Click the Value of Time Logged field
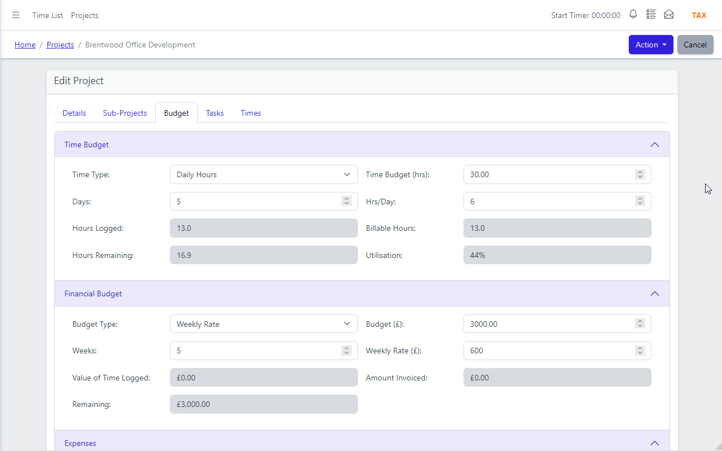 [264, 378]
